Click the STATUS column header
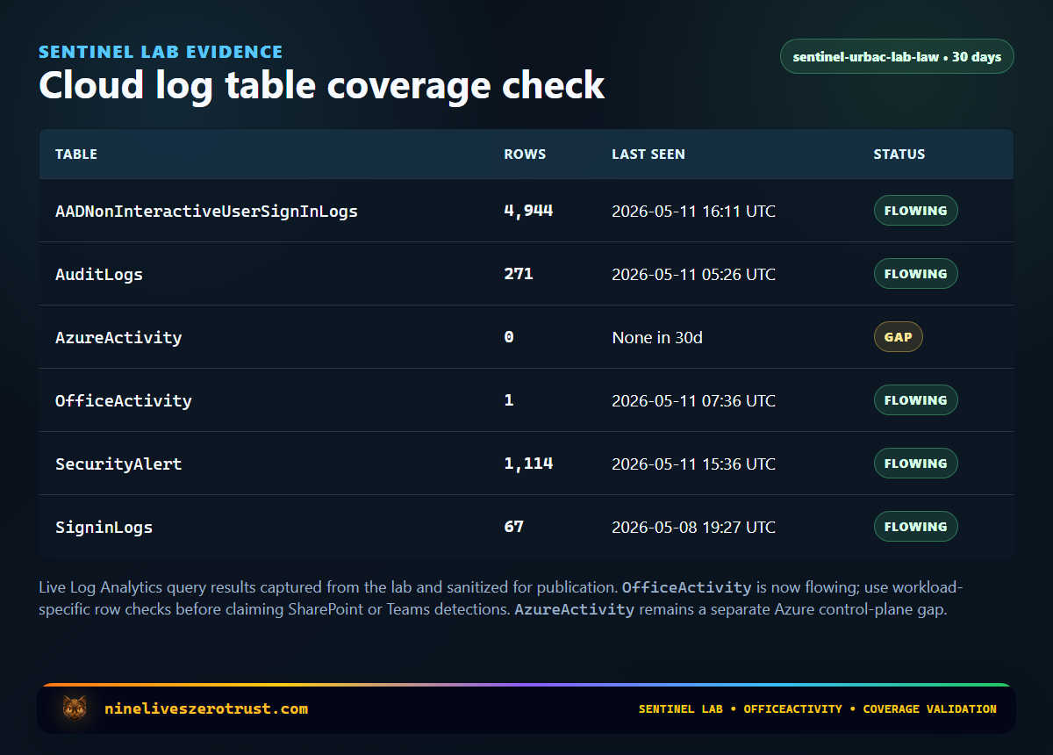The image size is (1053, 755). (x=899, y=154)
